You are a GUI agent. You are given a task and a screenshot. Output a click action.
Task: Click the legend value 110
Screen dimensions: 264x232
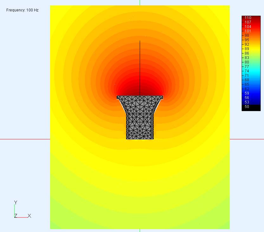coord(248,18)
